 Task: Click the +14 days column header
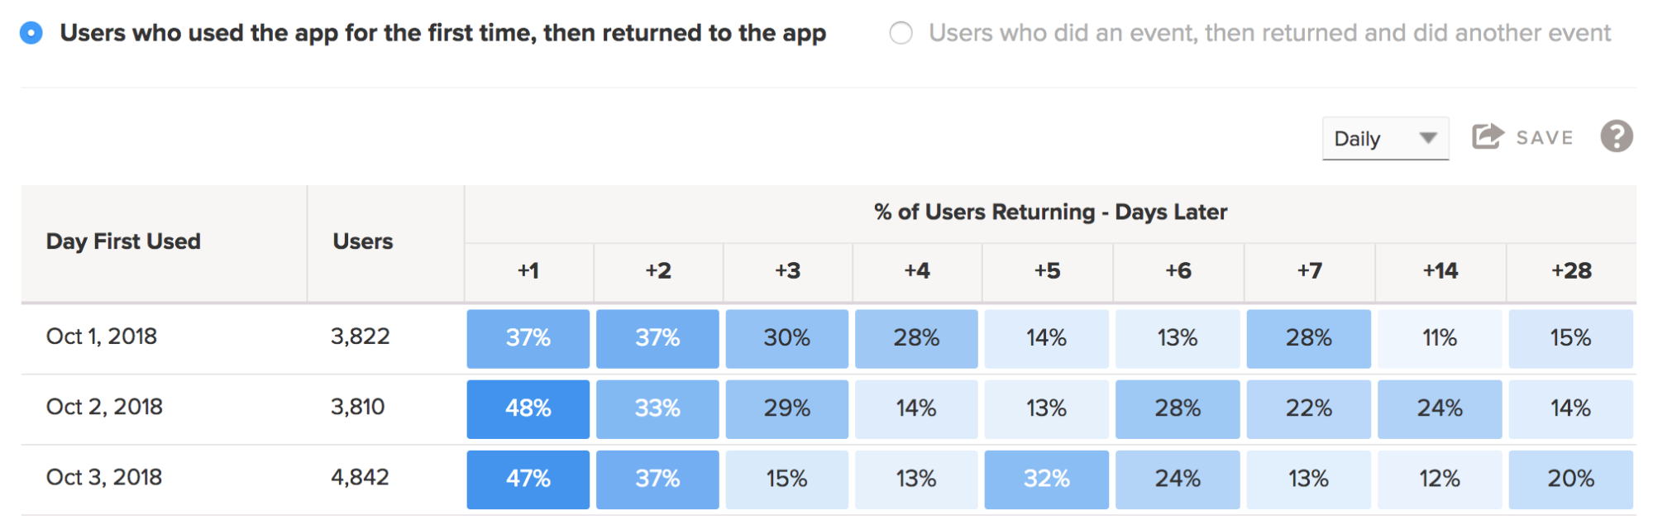[x=1440, y=271]
